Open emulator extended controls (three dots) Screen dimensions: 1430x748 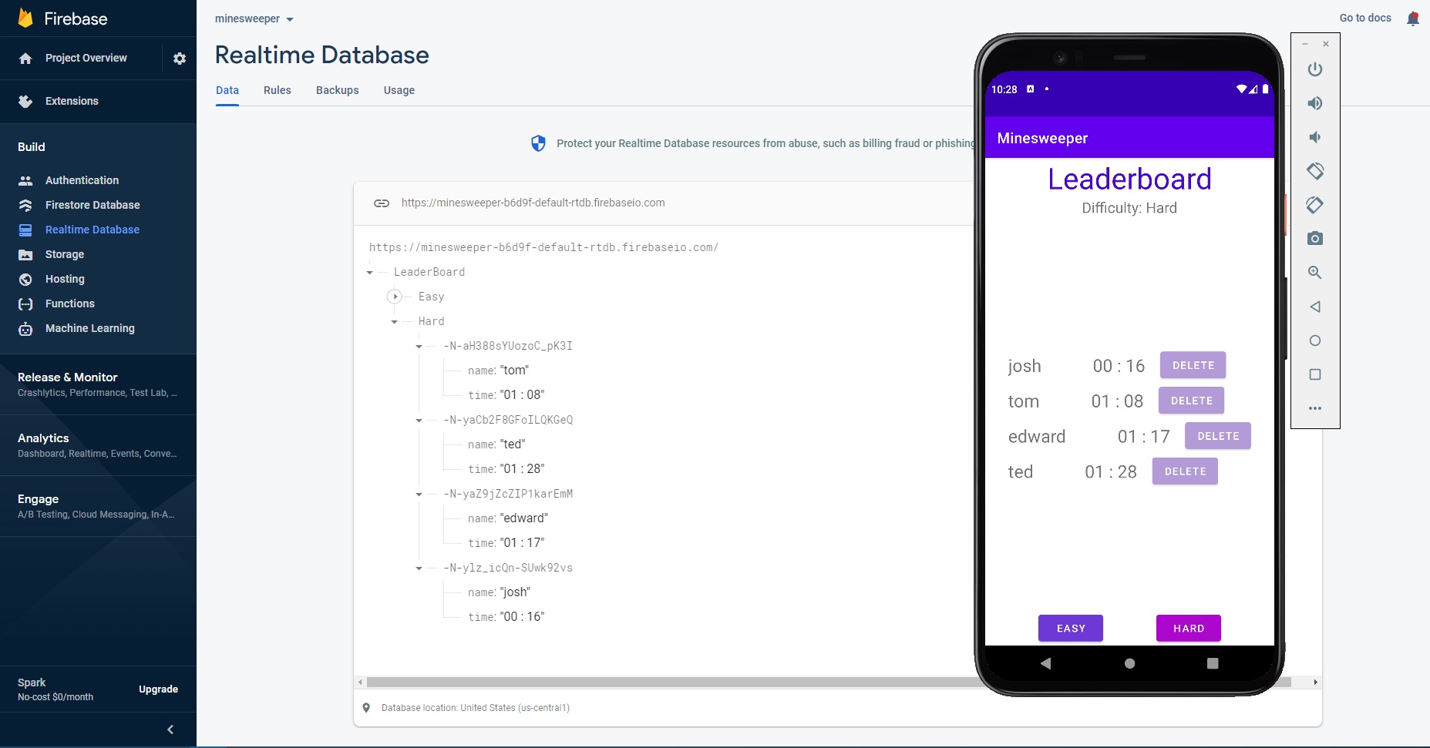(x=1315, y=408)
